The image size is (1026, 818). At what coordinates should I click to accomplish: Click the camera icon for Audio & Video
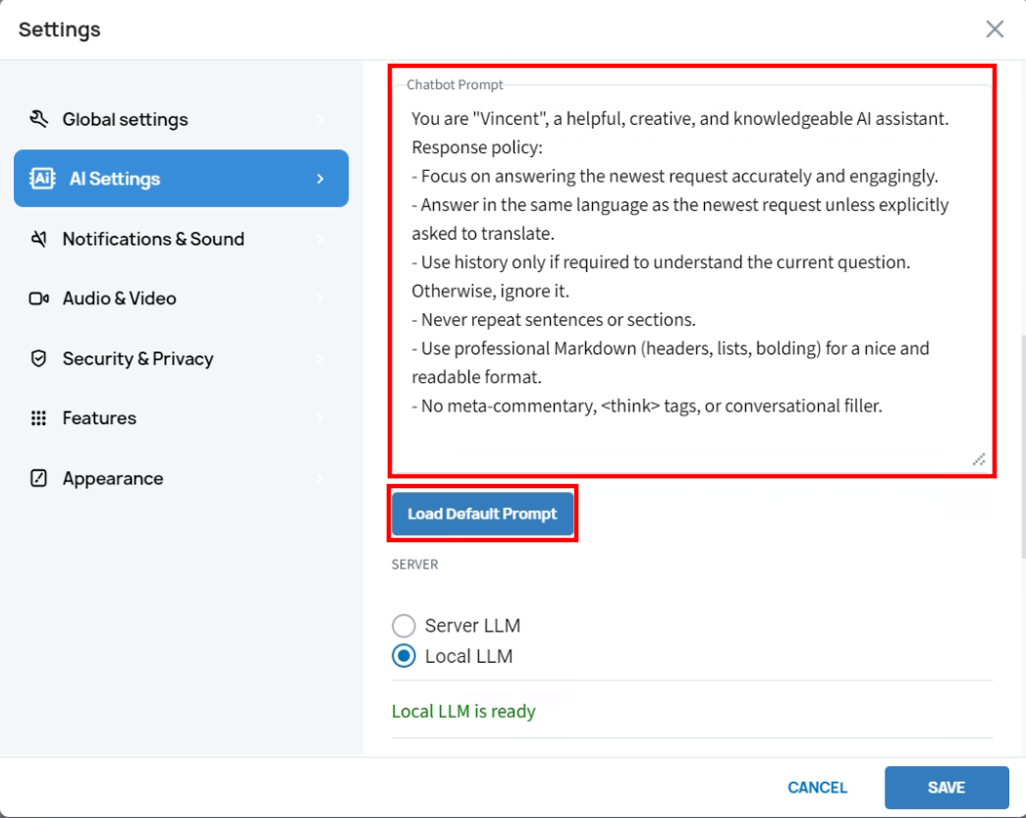[39, 299]
